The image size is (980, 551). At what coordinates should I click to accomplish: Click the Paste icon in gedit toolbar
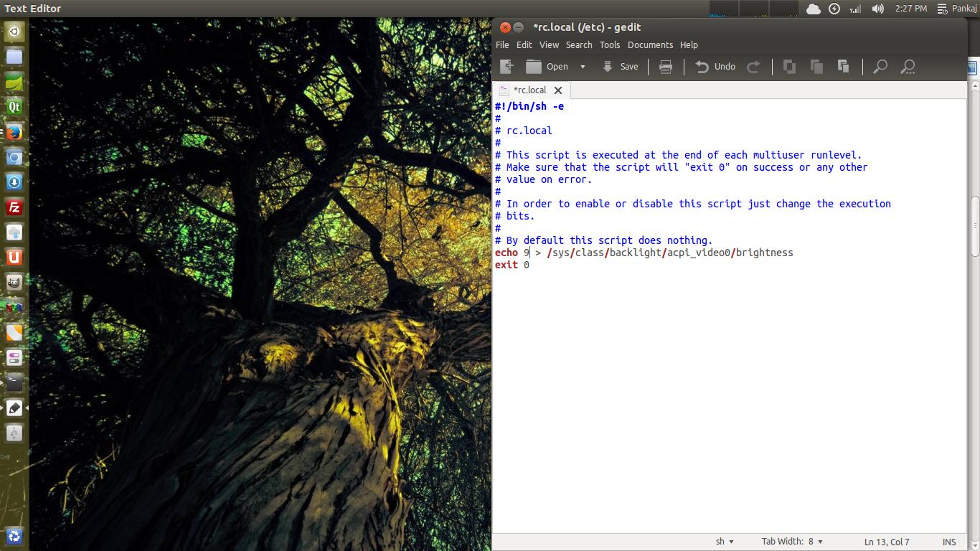(843, 67)
